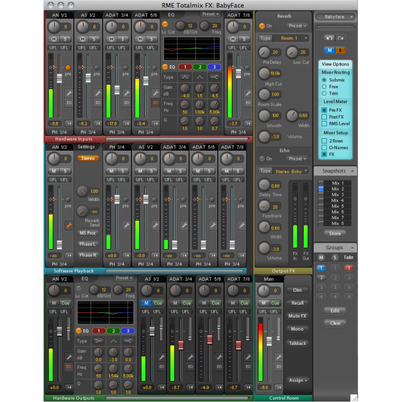402x402 pixels.
Task: Enable the Post FX level meter checkbox
Action: (325, 117)
